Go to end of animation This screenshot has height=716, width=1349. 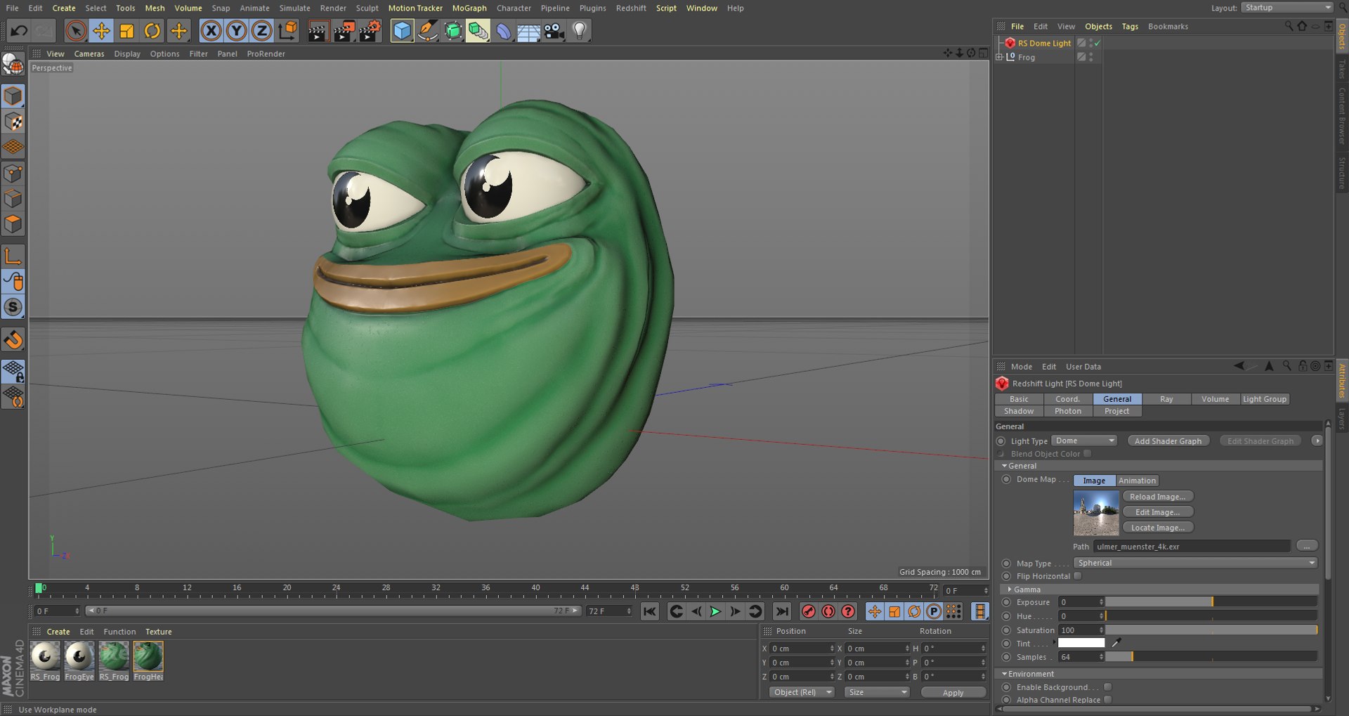781,611
